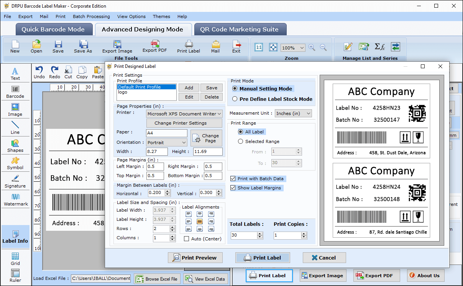
Task: Select the Selected Range radio option
Action: (241, 141)
